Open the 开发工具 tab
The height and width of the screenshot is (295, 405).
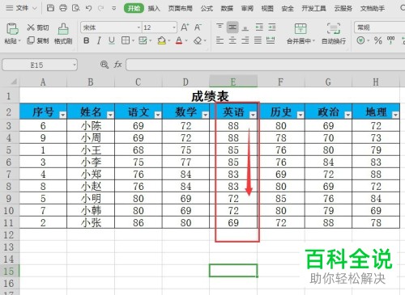tap(313, 8)
